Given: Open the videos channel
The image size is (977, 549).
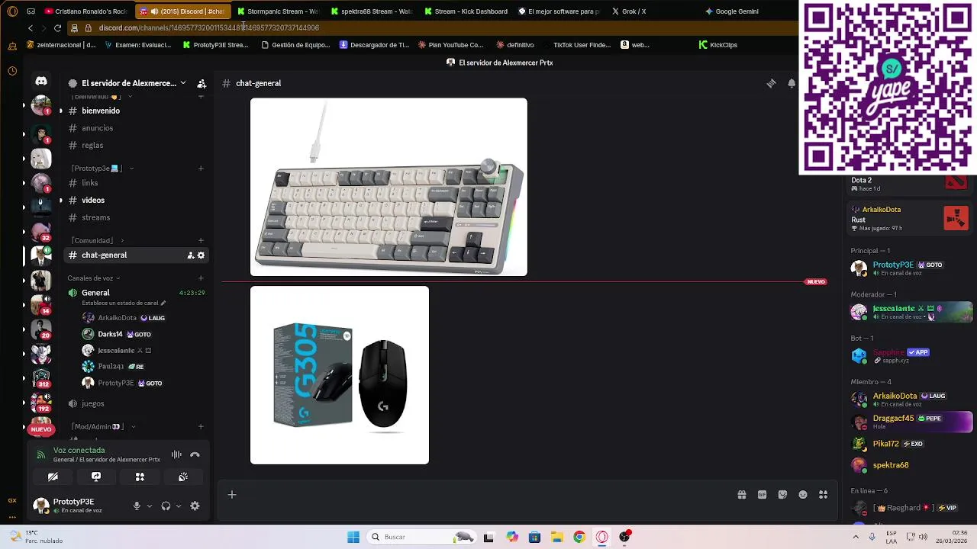Looking at the screenshot, I should [135, 200].
